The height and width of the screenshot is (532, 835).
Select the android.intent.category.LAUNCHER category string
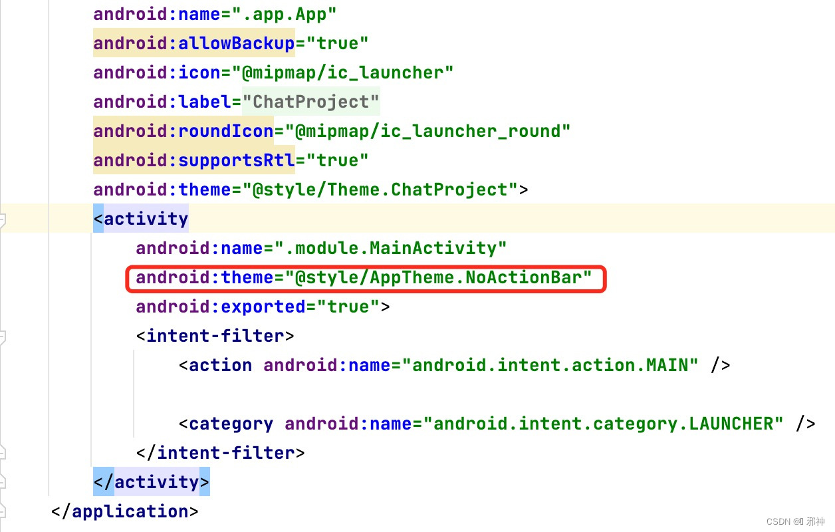coord(605,423)
